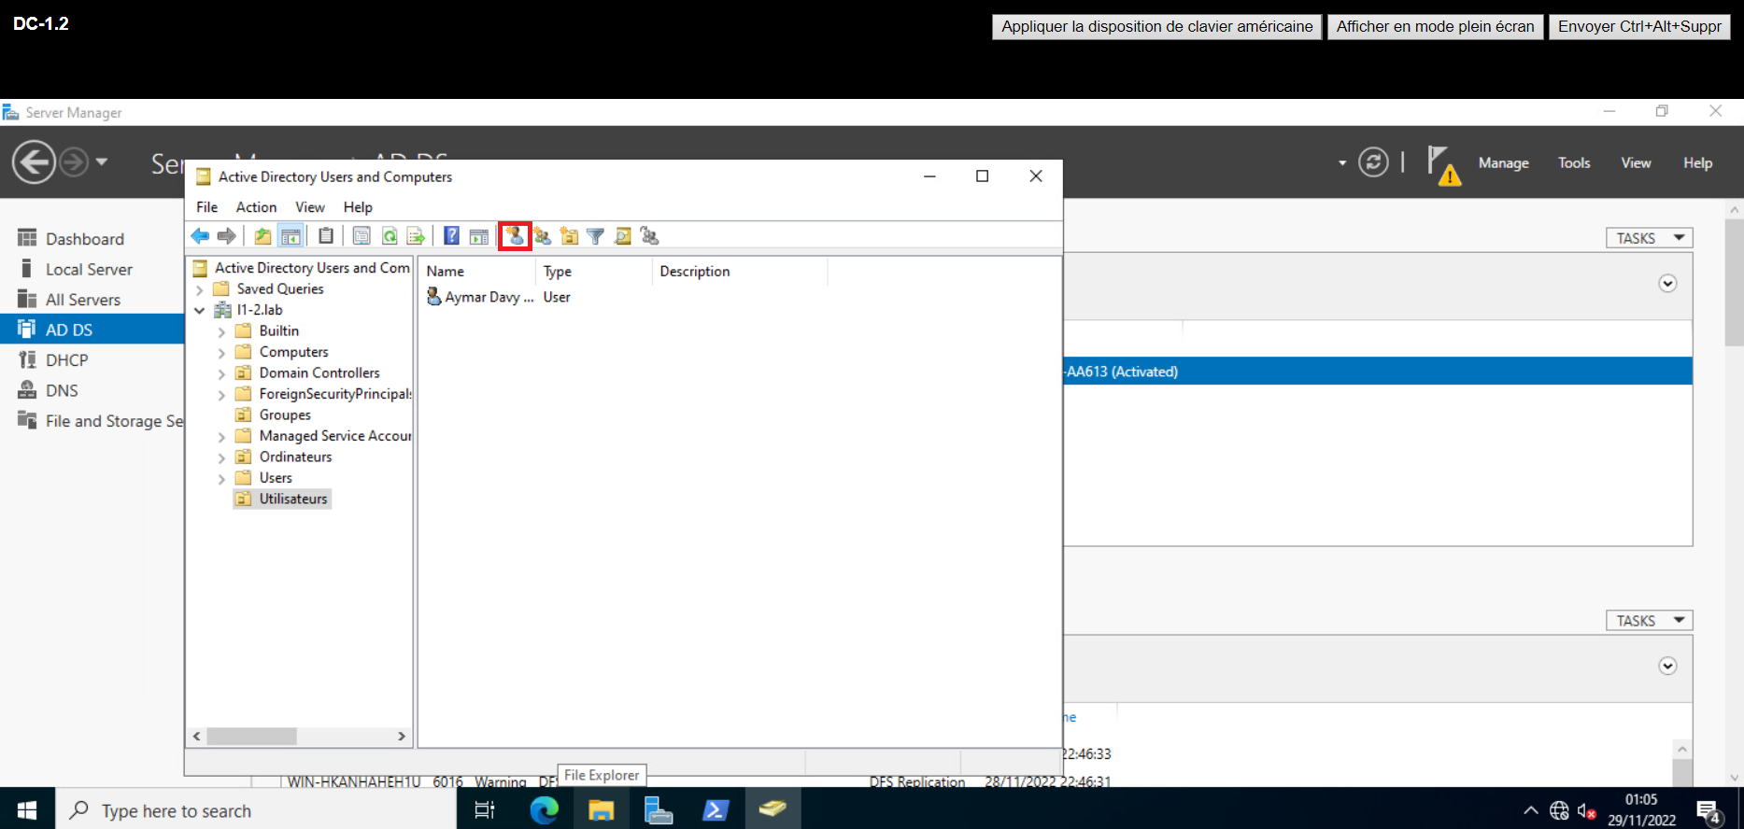Open notifications flag with warning icon
Screen dimensions: 1744x829
tap(1443, 165)
